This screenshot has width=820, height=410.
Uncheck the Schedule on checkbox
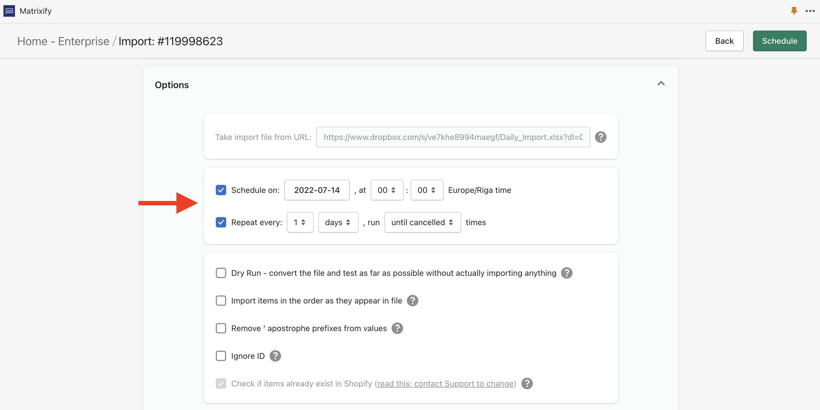pyautogui.click(x=221, y=190)
